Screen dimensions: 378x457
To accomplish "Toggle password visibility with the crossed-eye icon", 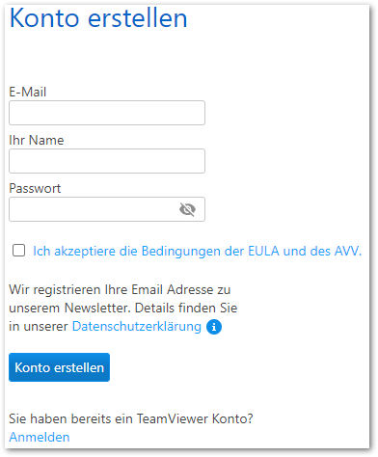I will coord(187,209).
